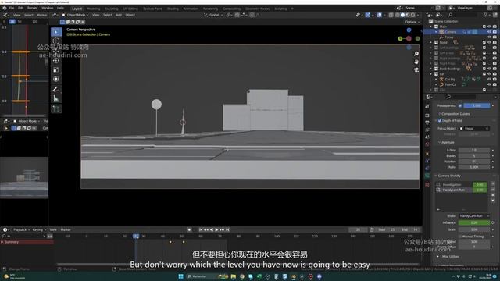Adjust the Passepartout opacity slider
Screen dimensions: 500x281
pos(477,106)
